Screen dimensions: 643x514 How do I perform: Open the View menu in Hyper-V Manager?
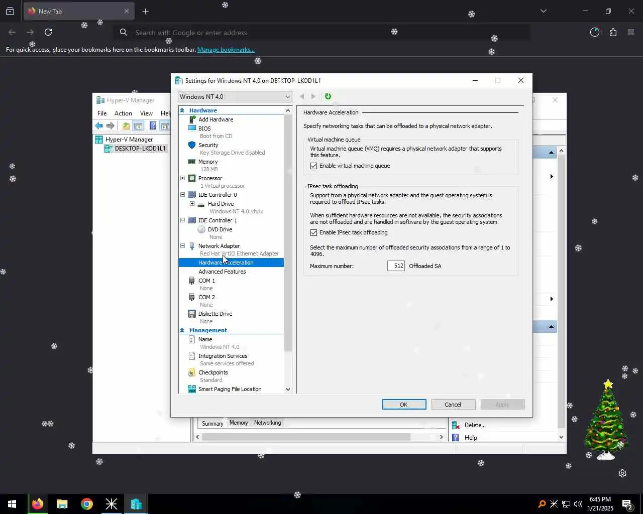pos(146,113)
